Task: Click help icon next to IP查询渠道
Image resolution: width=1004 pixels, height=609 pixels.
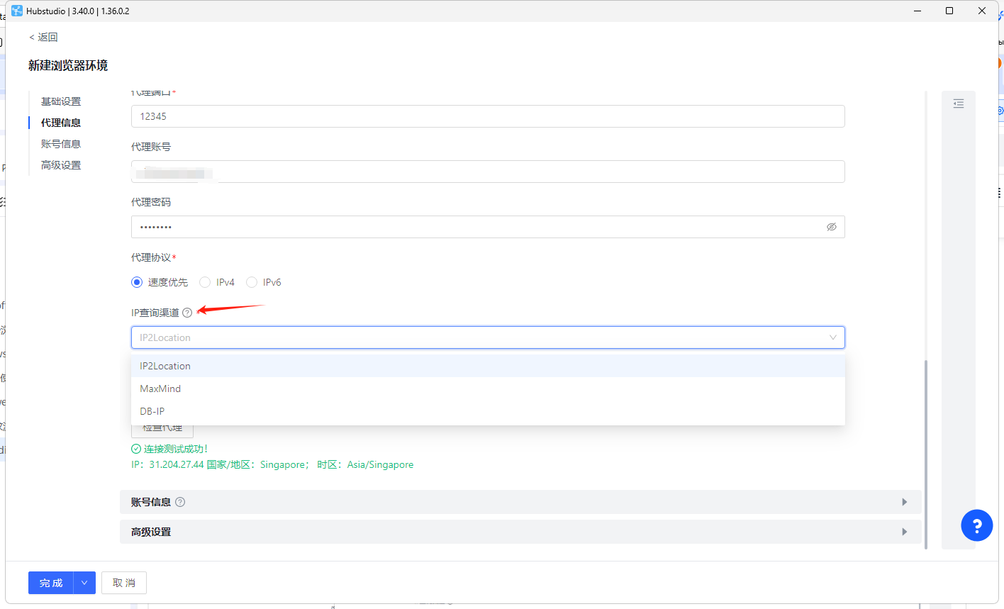Action: 187,313
